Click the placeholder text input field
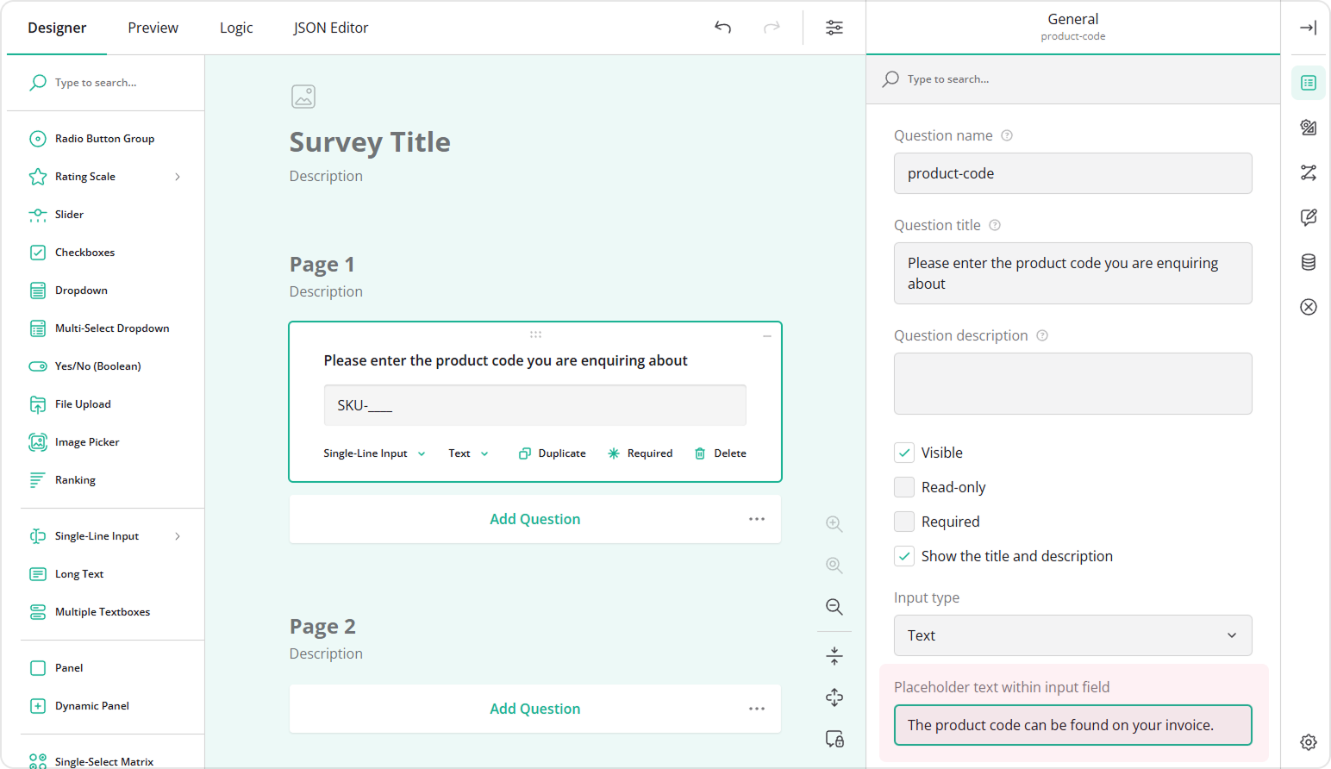 [1072, 725]
